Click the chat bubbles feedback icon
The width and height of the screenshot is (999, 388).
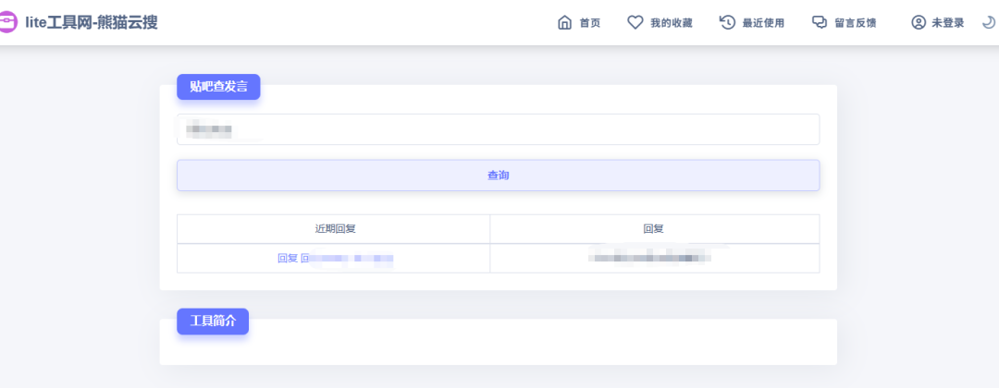coord(819,23)
